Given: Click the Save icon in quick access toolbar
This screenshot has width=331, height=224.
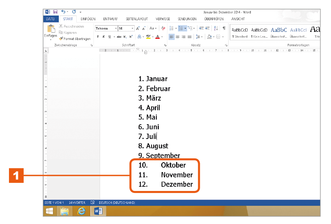Looking at the screenshot, I should point(55,12).
